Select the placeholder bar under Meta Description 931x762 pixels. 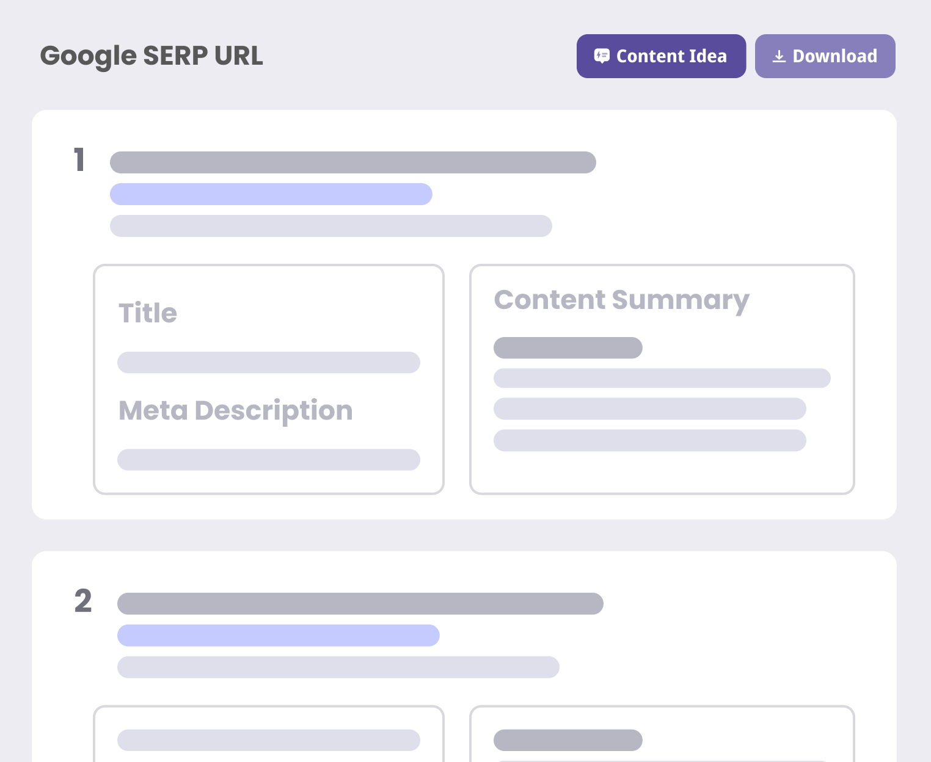point(268,460)
